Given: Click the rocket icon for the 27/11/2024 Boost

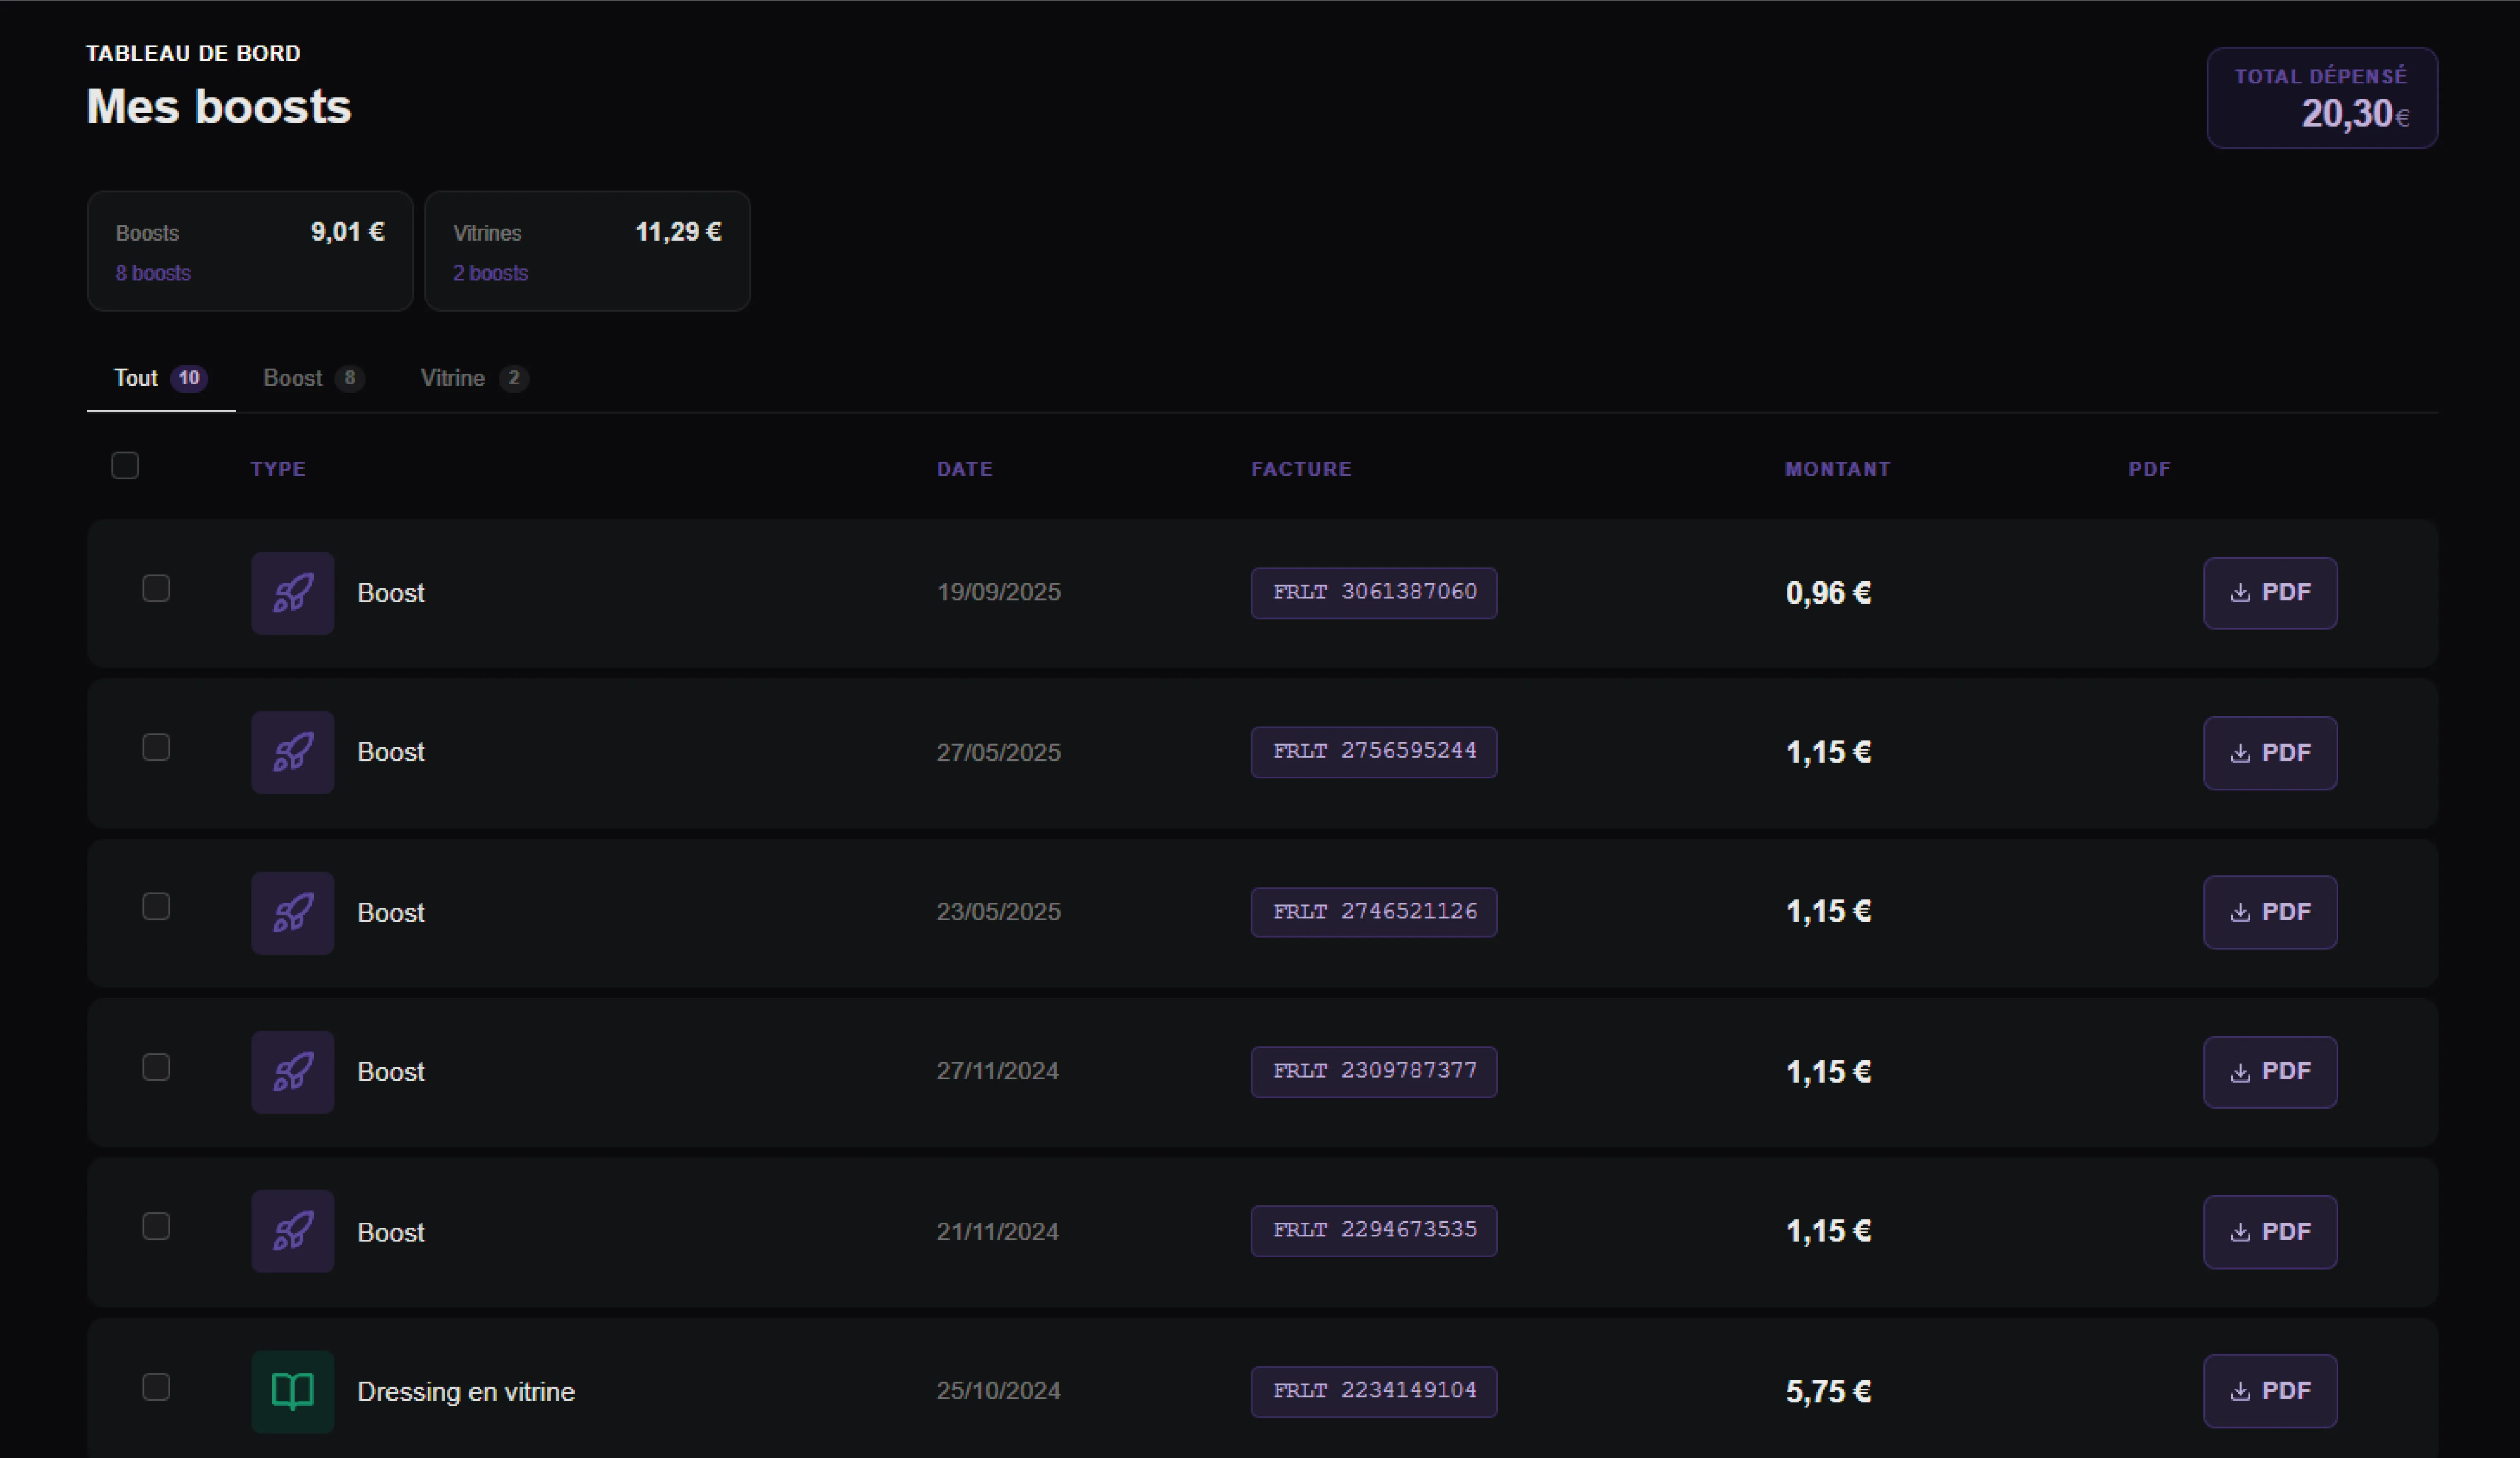Looking at the screenshot, I should (292, 1072).
